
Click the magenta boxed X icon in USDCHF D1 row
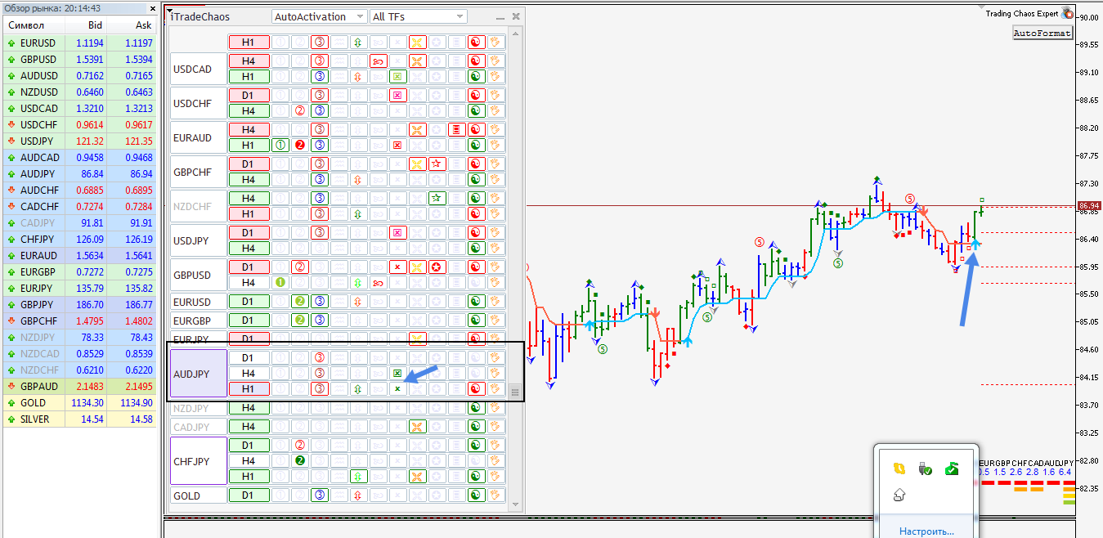[x=397, y=96]
